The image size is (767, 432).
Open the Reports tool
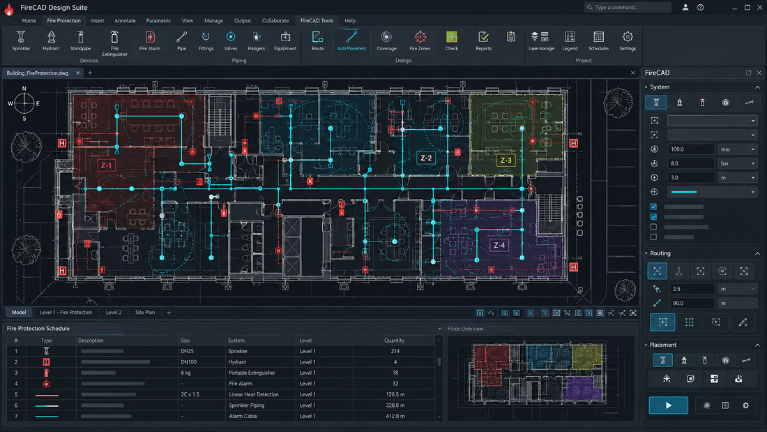point(483,41)
